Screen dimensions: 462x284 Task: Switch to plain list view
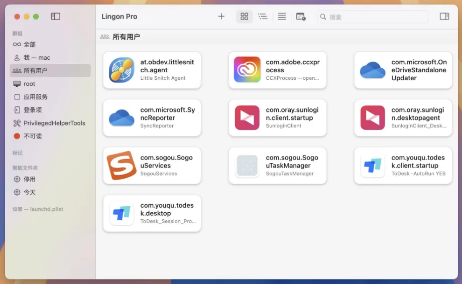pyautogui.click(x=282, y=17)
